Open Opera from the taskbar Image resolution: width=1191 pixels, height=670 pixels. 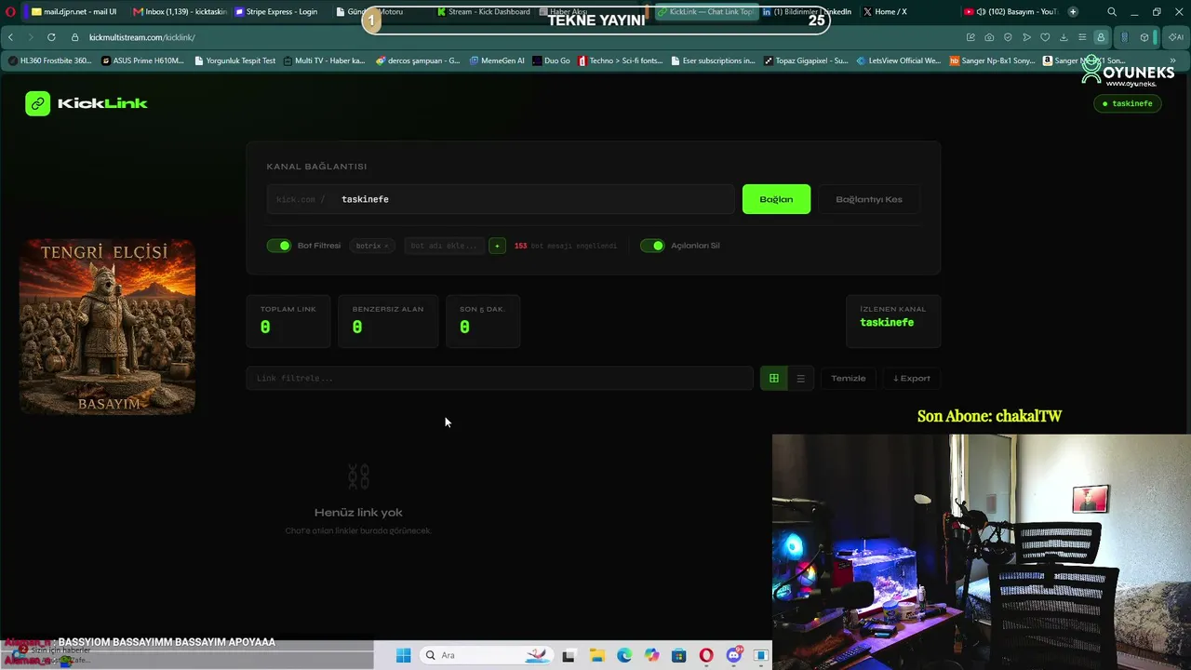click(706, 655)
